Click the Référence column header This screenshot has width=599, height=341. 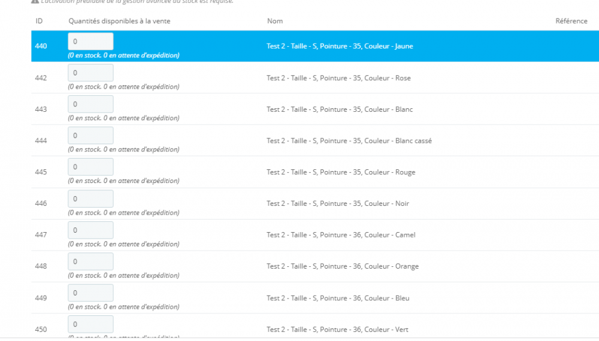[x=571, y=21]
